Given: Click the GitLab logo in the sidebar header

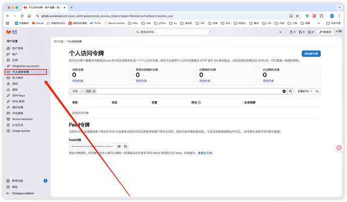Looking at the screenshot, I should pos(8,32).
